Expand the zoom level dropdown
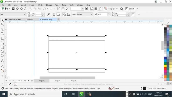This screenshot has width=172, height=97. coord(83,9)
